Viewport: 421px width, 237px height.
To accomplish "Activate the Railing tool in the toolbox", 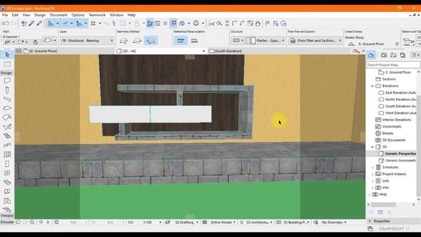I will [7, 145].
